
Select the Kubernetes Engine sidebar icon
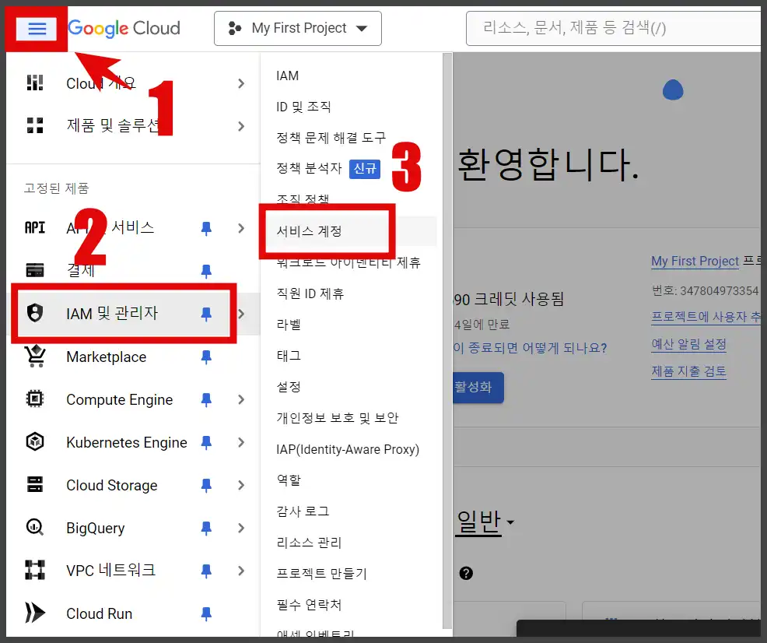[34, 442]
